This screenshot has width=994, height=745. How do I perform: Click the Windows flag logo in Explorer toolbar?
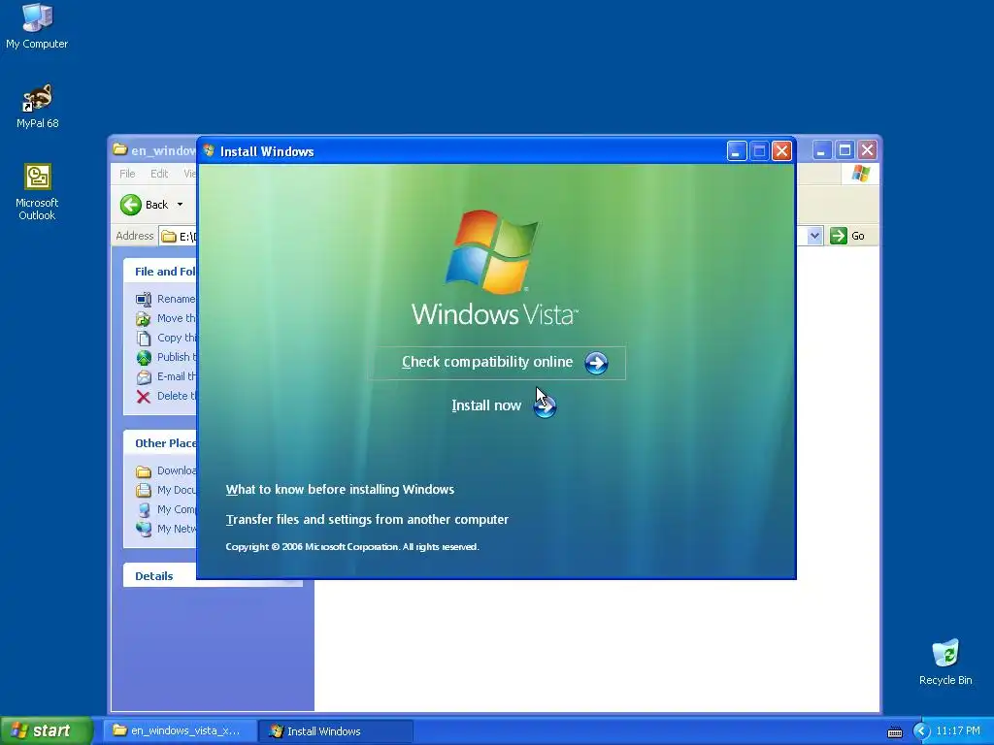pos(860,174)
